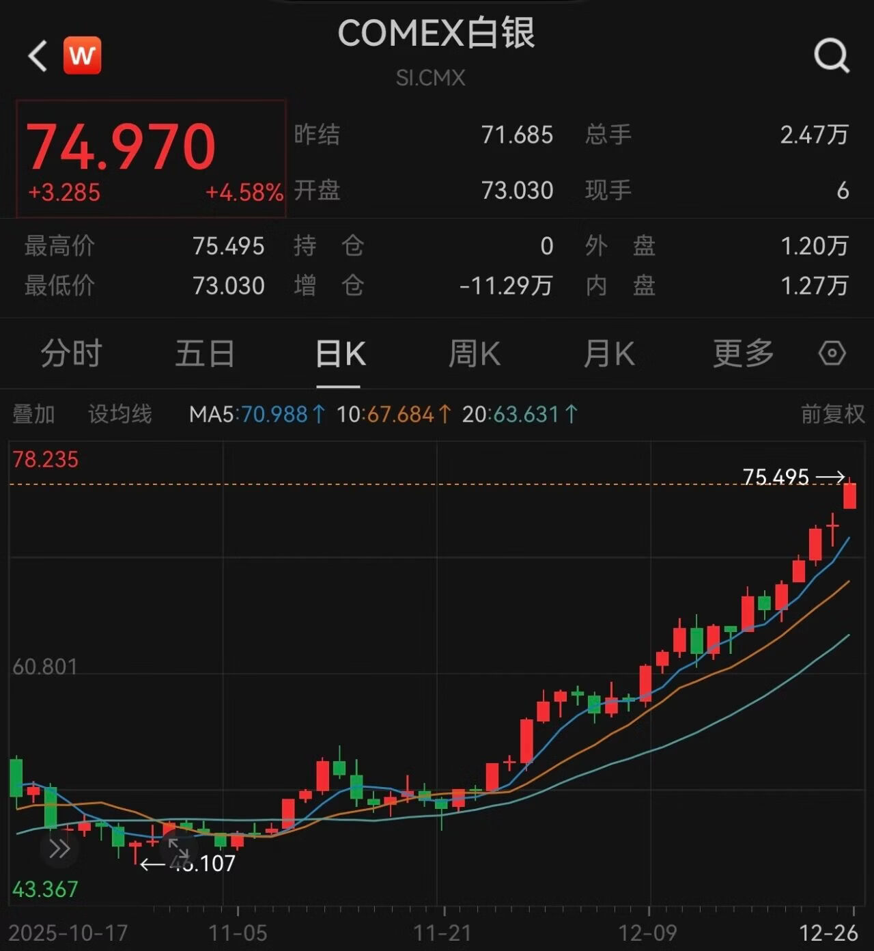Tap the MA20 value 63.631
The image size is (874, 951).
[526, 414]
